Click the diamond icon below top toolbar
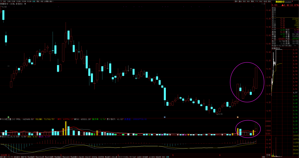Viewport: 299px width, 158px height. [x=262, y=4]
